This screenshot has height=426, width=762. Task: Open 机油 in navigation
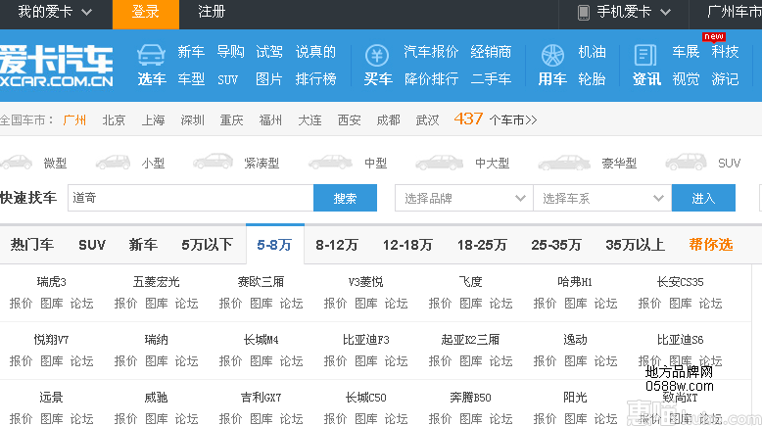click(592, 52)
